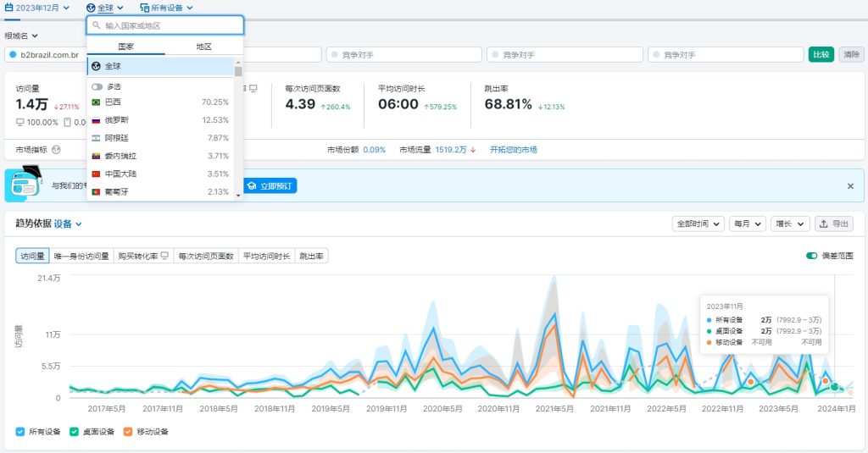Screen dimensions: 868x453
Task: Click the mobile icon in 访问量 card
Action: (x=67, y=122)
